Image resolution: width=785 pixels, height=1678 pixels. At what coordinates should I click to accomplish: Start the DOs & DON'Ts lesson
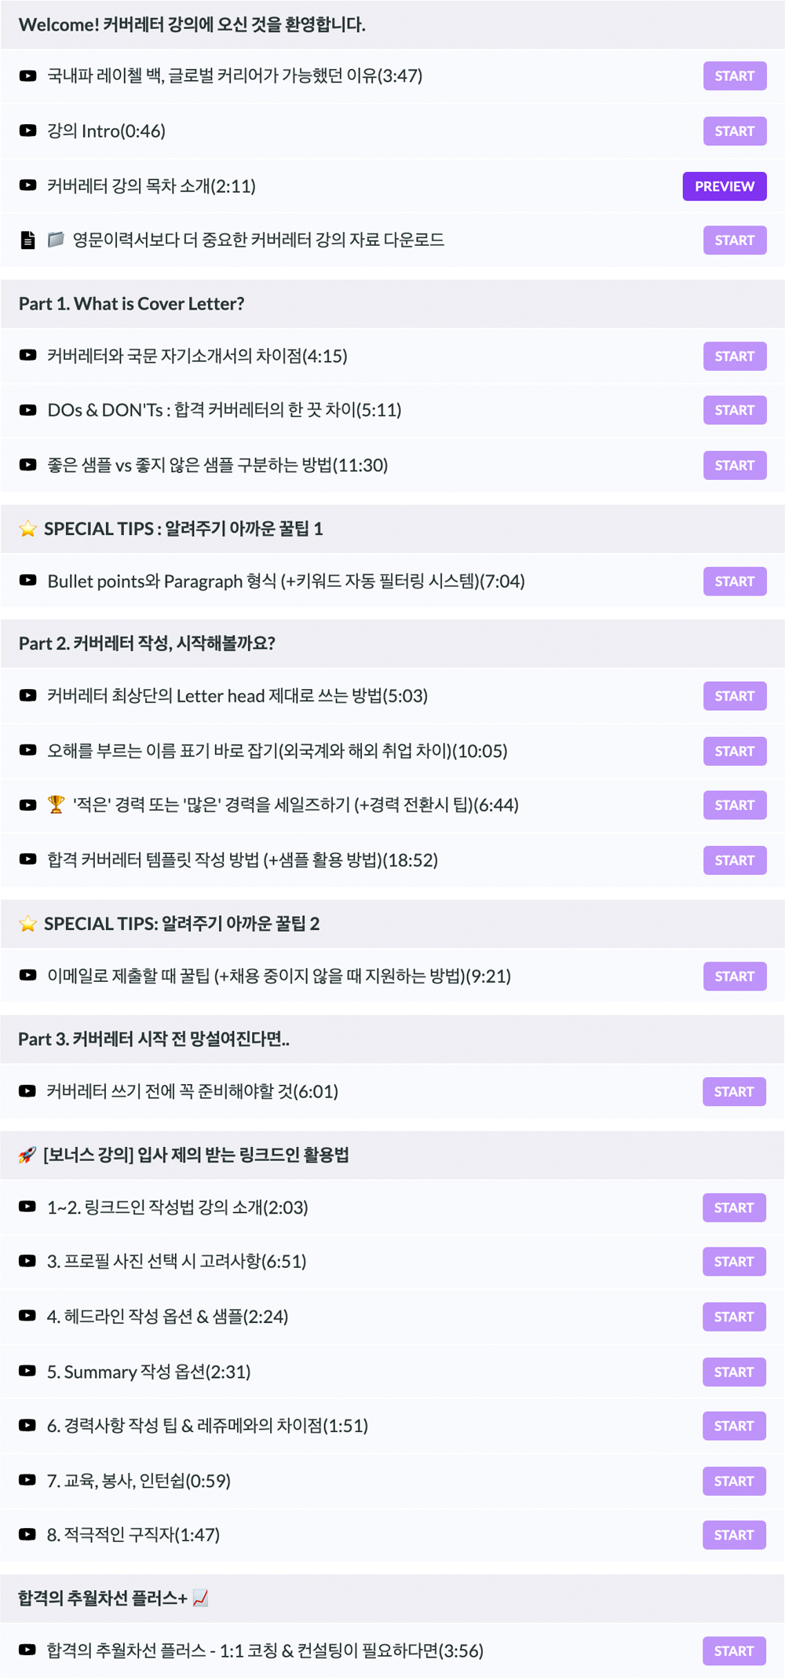734,410
